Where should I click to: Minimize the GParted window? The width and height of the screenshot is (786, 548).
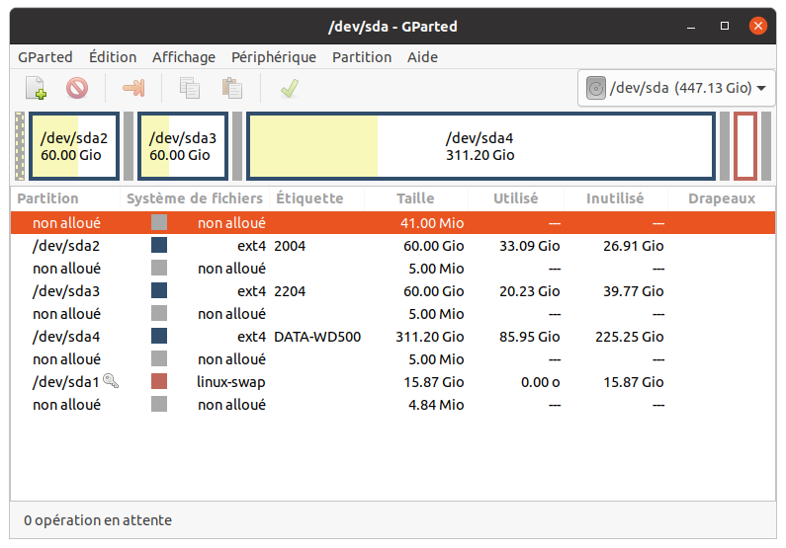coord(691,26)
